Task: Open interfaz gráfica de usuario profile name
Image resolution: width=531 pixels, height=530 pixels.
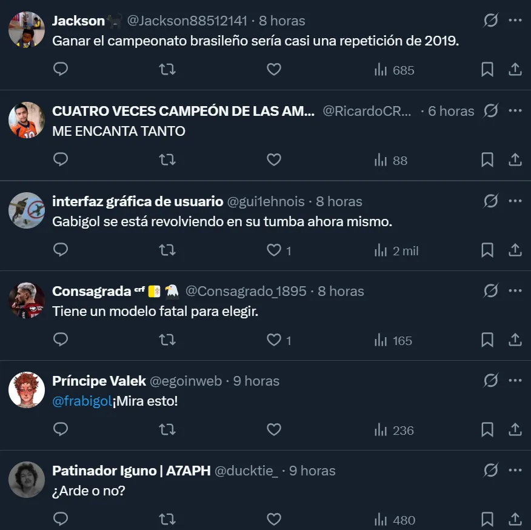Action: 138,201
